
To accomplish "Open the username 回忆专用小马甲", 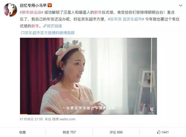I will [33, 6].
